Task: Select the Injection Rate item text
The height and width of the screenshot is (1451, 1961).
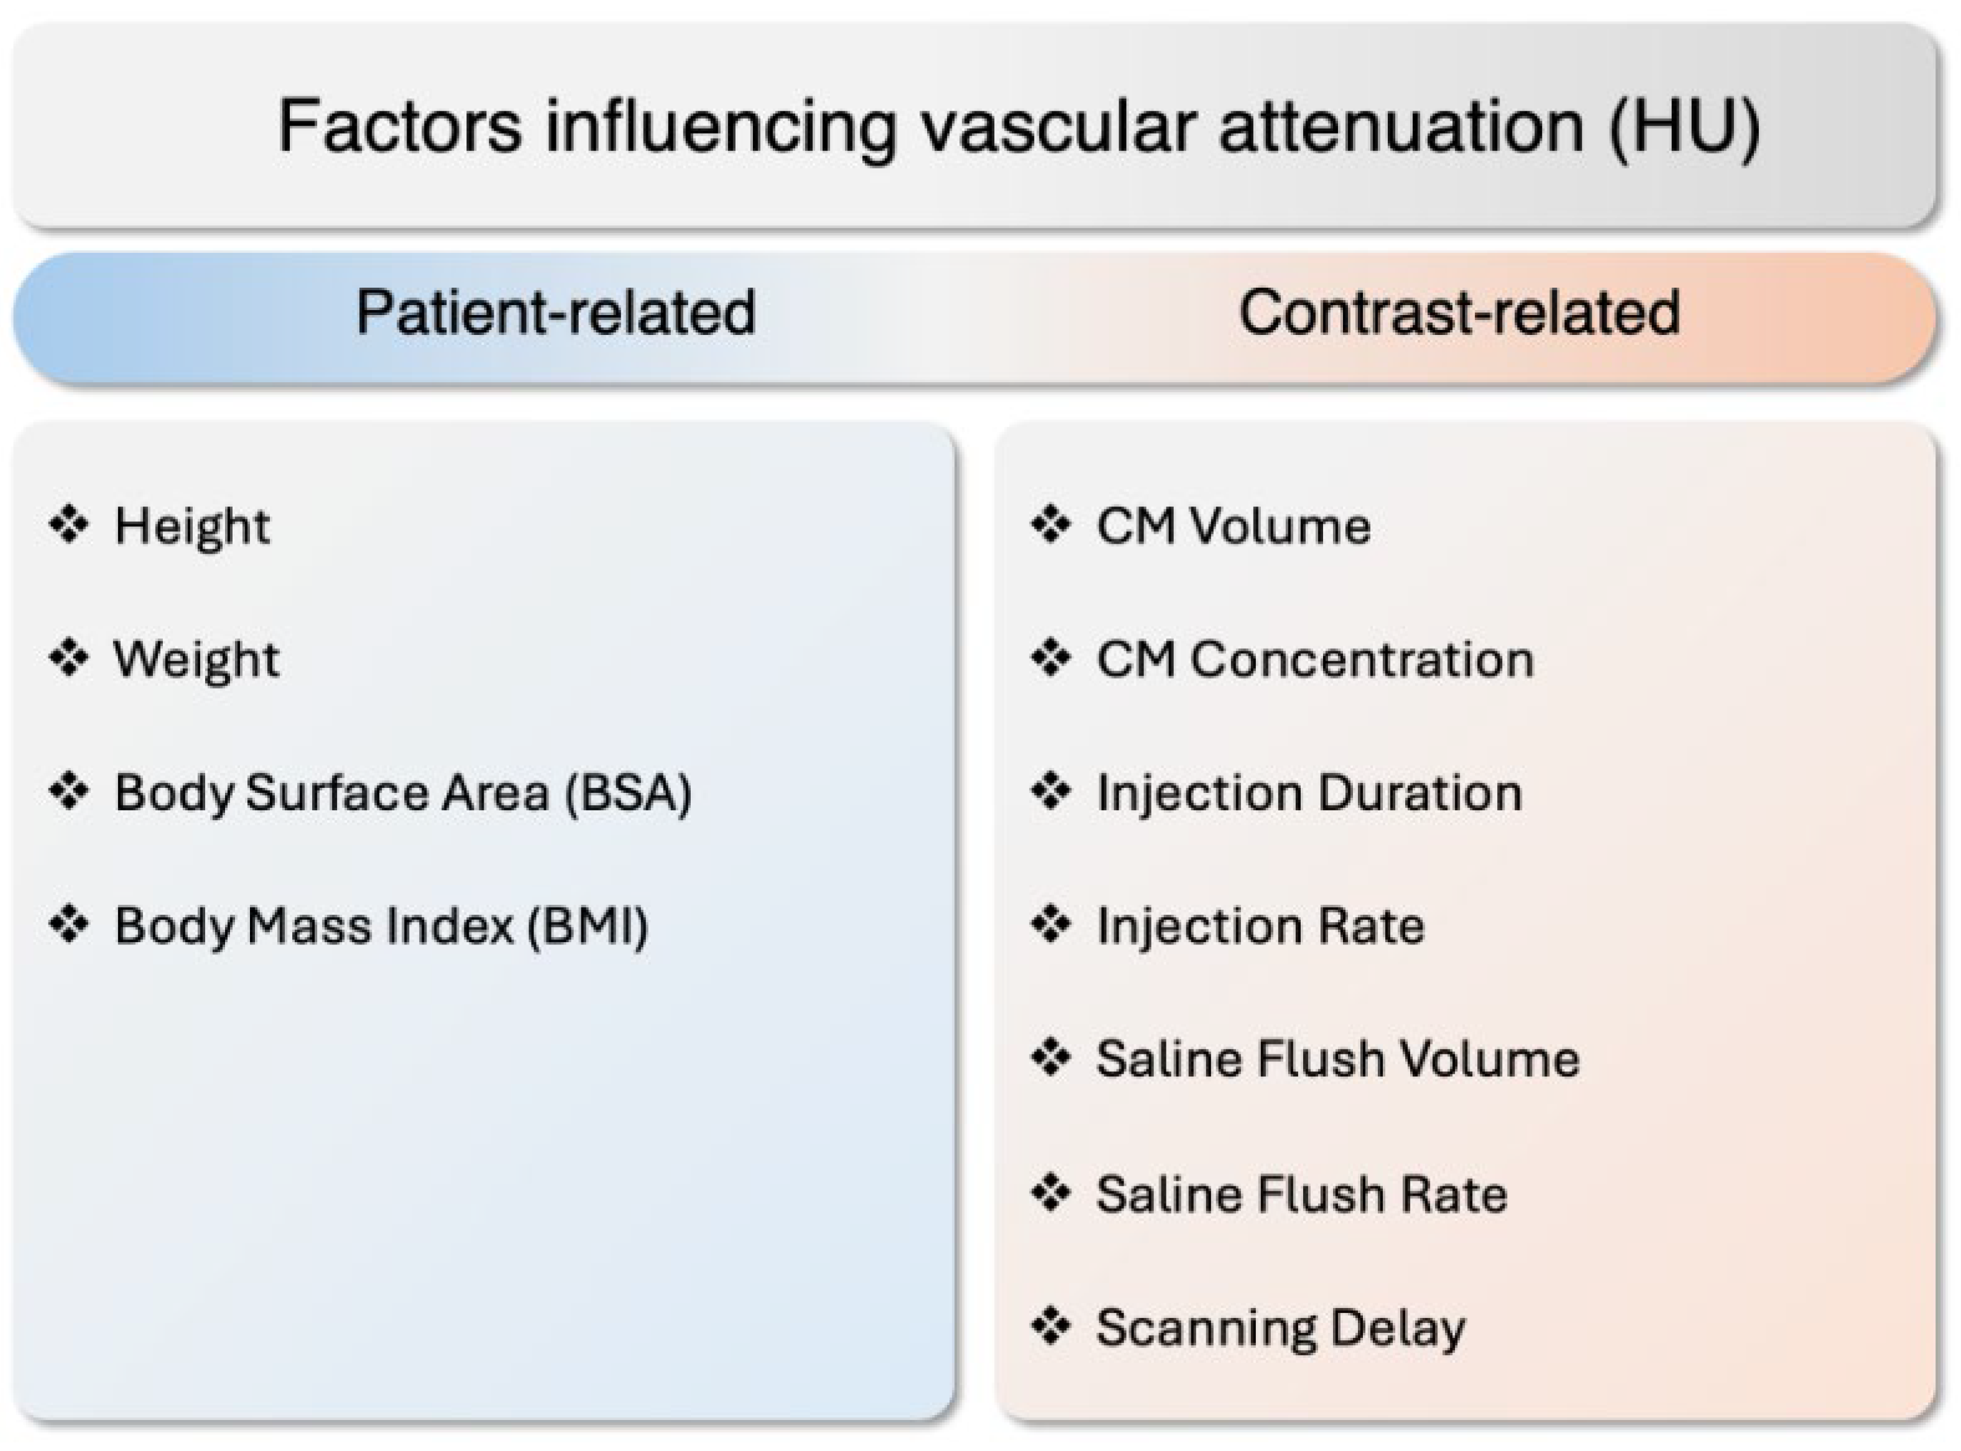Action: coord(1260,927)
